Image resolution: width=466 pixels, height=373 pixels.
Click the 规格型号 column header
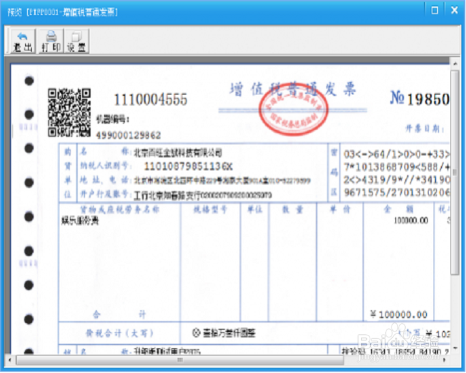coord(210,210)
